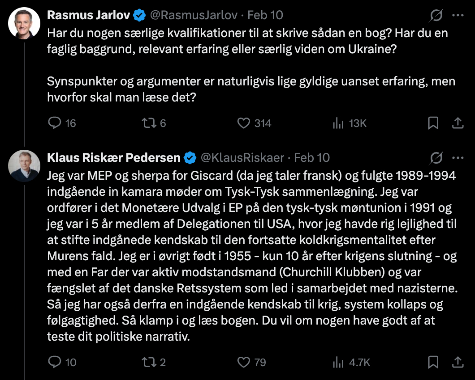Open Klaus Riskær Pedersen's profile picture
Viewport: 475px width, 380px height.
tap(25, 165)
